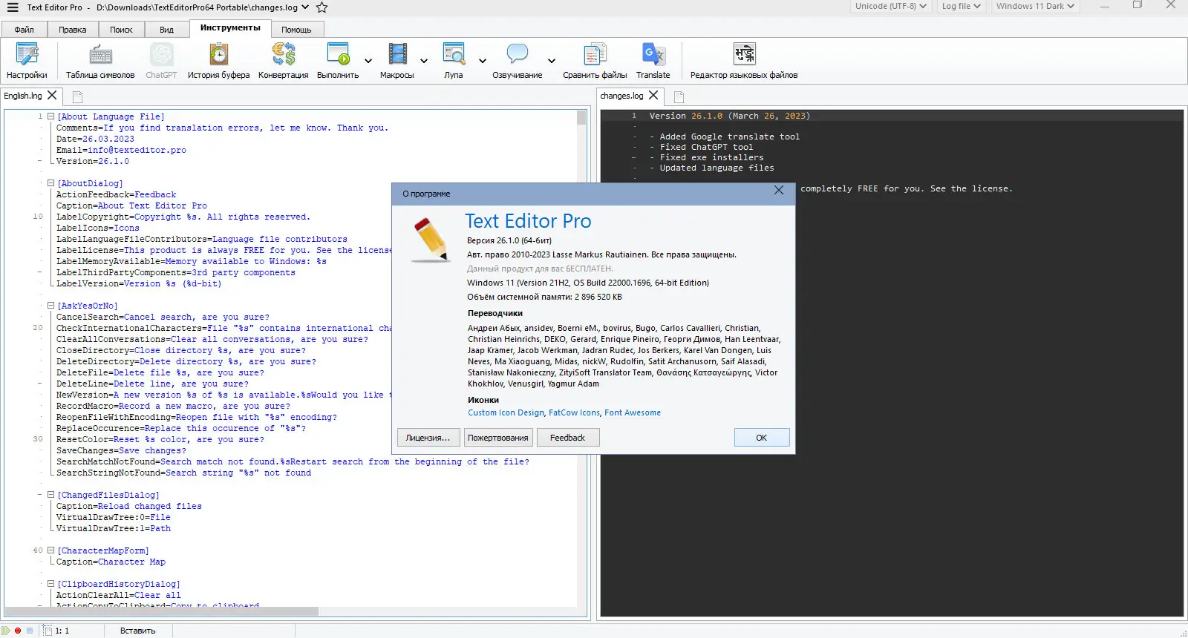Collapse the [ChangedFilesDialog] section

point(50,495)
